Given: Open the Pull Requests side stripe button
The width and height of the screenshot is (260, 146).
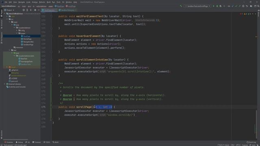Looking at the screenshot, I should (2, 38).
